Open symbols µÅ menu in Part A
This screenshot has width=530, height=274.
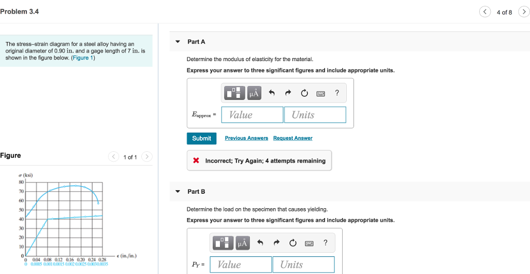pyautogui.click(x=255, y=93)
